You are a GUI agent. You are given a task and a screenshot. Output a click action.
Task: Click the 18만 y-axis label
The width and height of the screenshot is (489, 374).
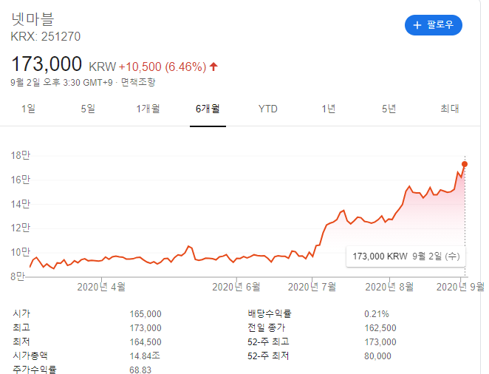tap(21, 155)
